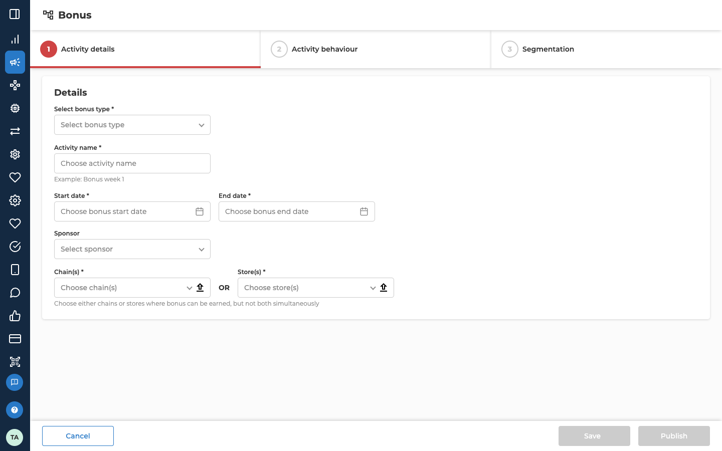Go to Segmentation step tab
This screenshot has height=451, width=722.
[x=607, y=49]
